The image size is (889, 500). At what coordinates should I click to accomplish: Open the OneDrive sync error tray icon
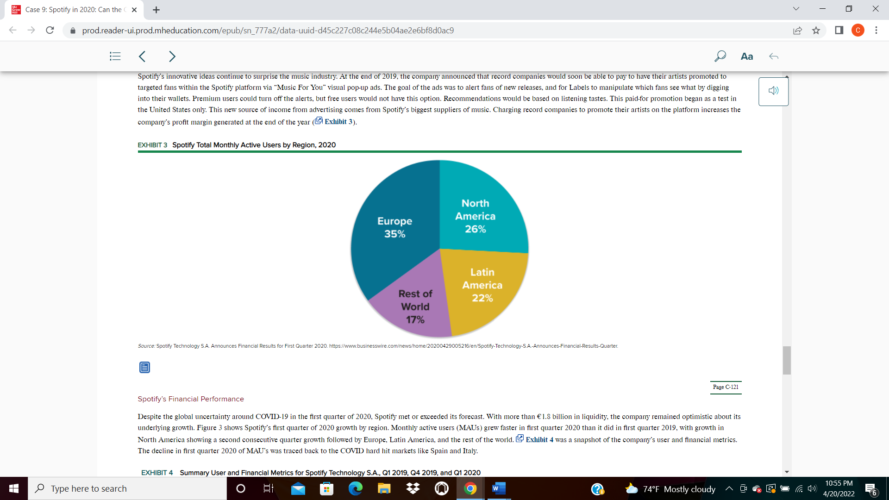(x=757, y=488)
